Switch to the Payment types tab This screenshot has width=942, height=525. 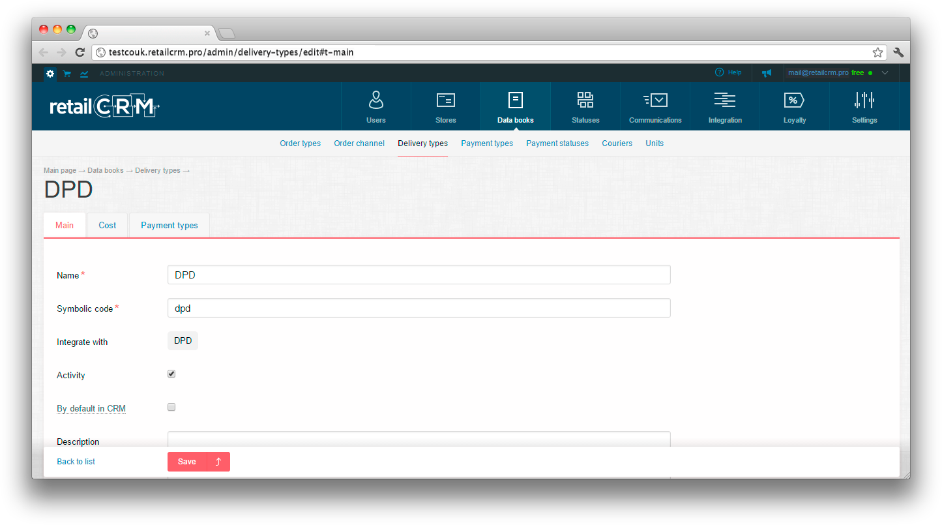click(x=169, y=226)
